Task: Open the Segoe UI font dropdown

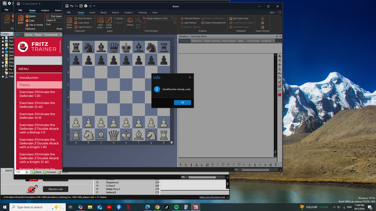Action: coord(54,21)
